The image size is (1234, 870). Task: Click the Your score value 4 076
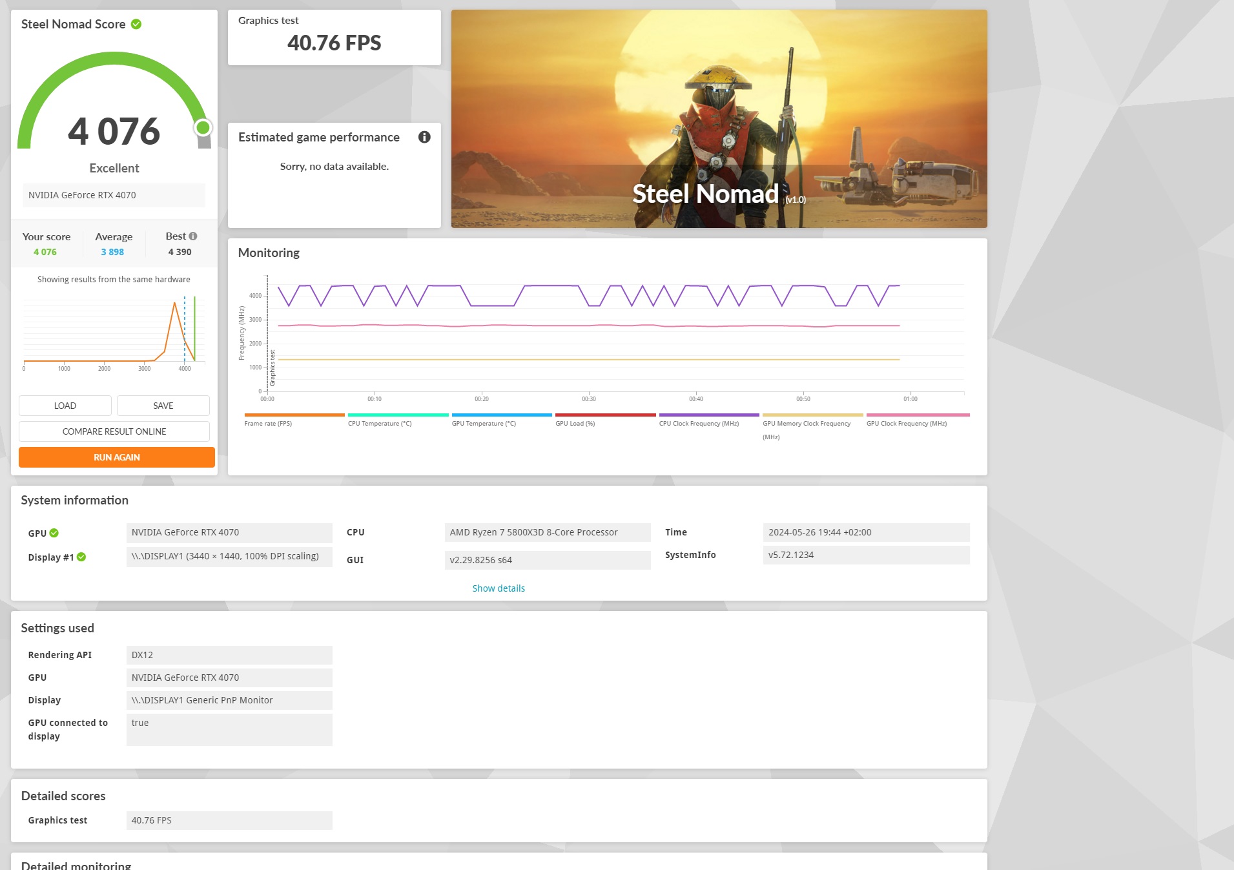[x=45, y=252]
